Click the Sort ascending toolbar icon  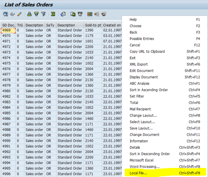29,14
